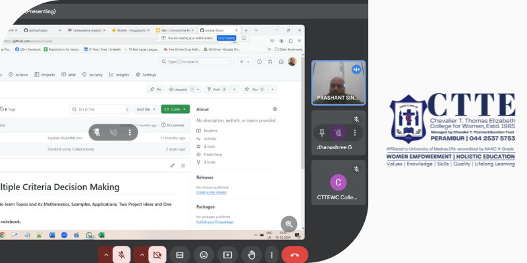Viewport: 527px width, 263px height.
Task: Open the Projects repository tab
Action: (x=45, y=75)
